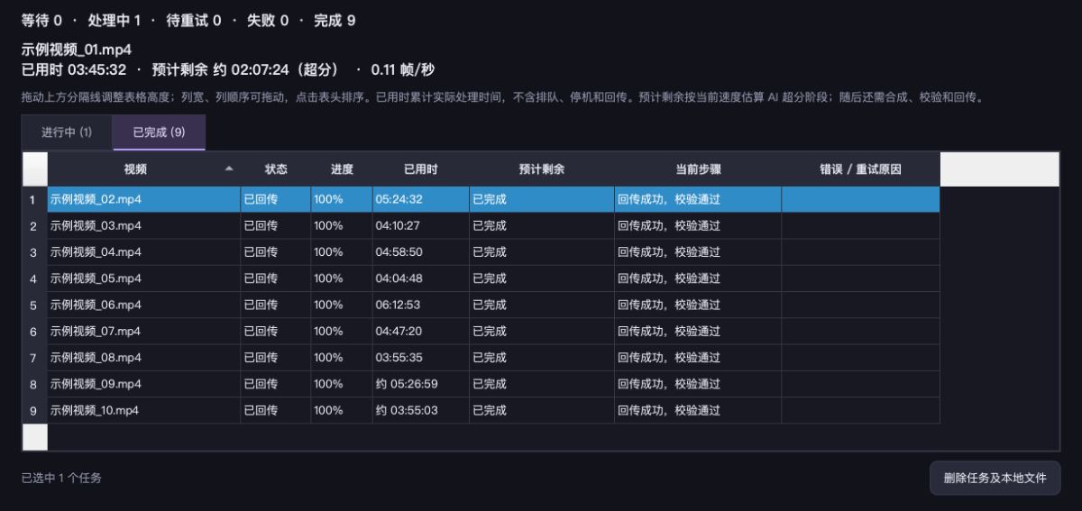1082x511 pixels.
Task: Select row 示例视频_10.mp4
Action: (493, 410)
